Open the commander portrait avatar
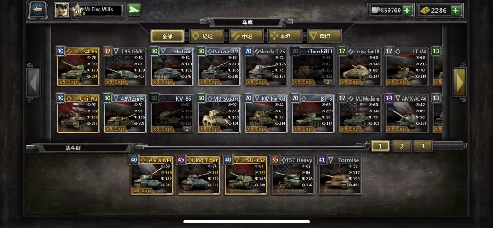493x228 pixels. (62, 11)
